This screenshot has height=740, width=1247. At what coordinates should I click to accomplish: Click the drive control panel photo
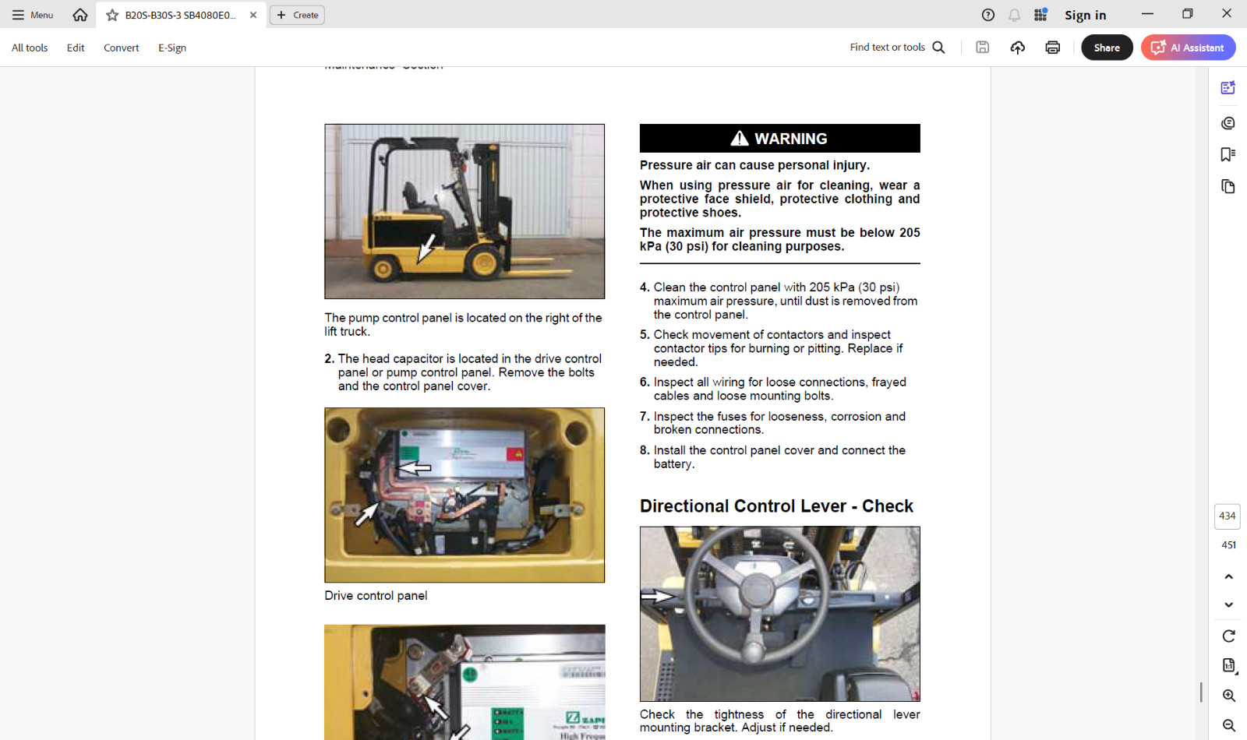click(x=465, y=495)
